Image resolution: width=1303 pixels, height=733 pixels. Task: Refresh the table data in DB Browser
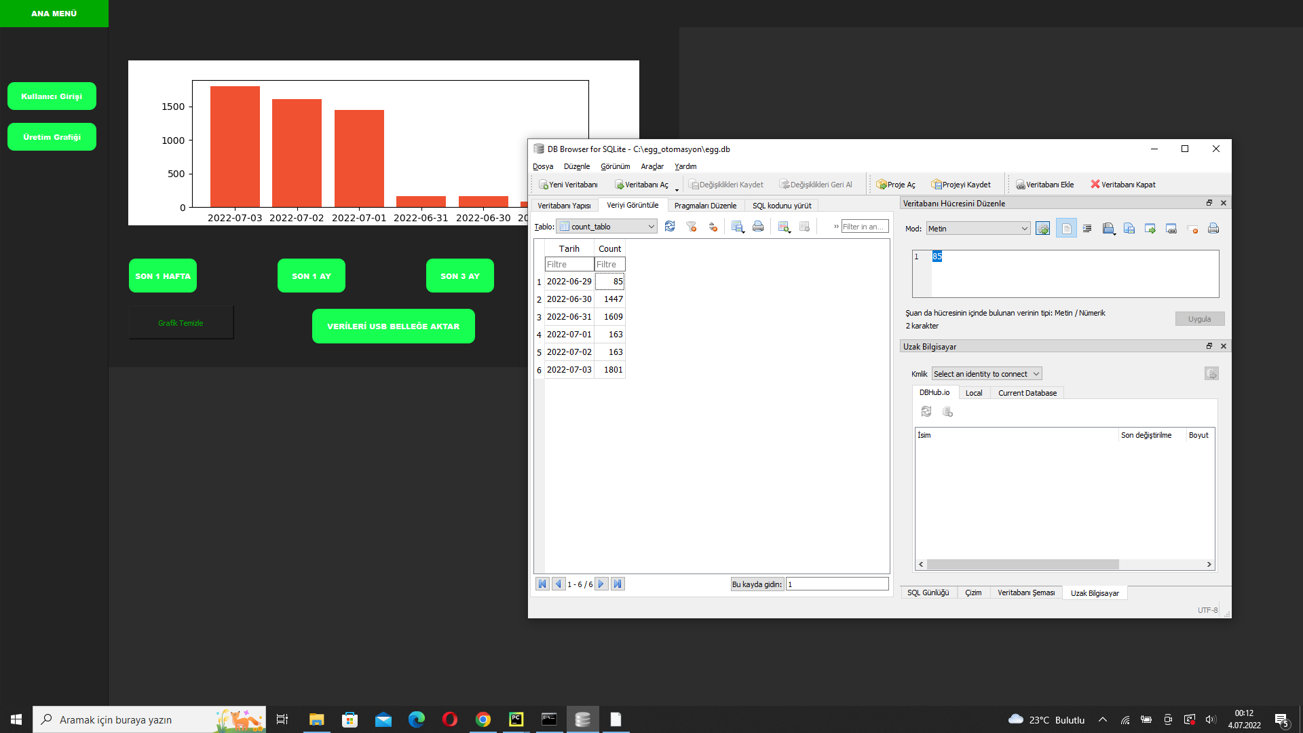(x=670, y=227)
